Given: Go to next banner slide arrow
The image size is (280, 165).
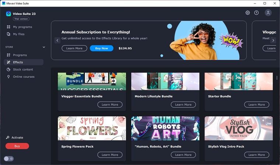Looking at the screenshot, I should coord(273,41).
